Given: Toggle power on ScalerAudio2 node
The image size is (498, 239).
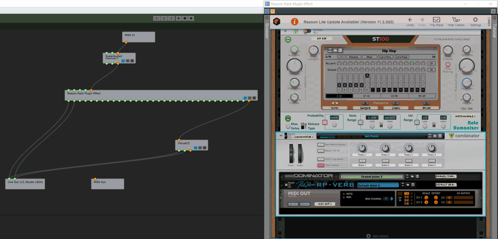Looking at the screenshot, I should coord(123,61).
